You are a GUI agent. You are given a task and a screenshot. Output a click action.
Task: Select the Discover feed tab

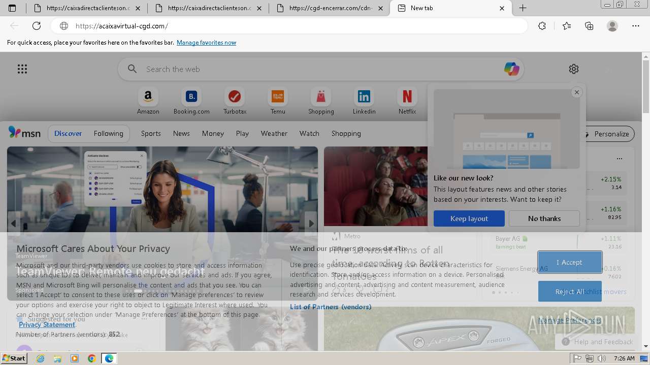(68, 133)
